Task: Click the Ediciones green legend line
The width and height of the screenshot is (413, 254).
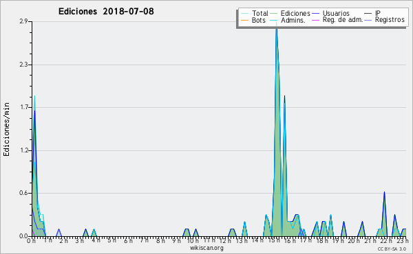Action: tap(274, 14)
